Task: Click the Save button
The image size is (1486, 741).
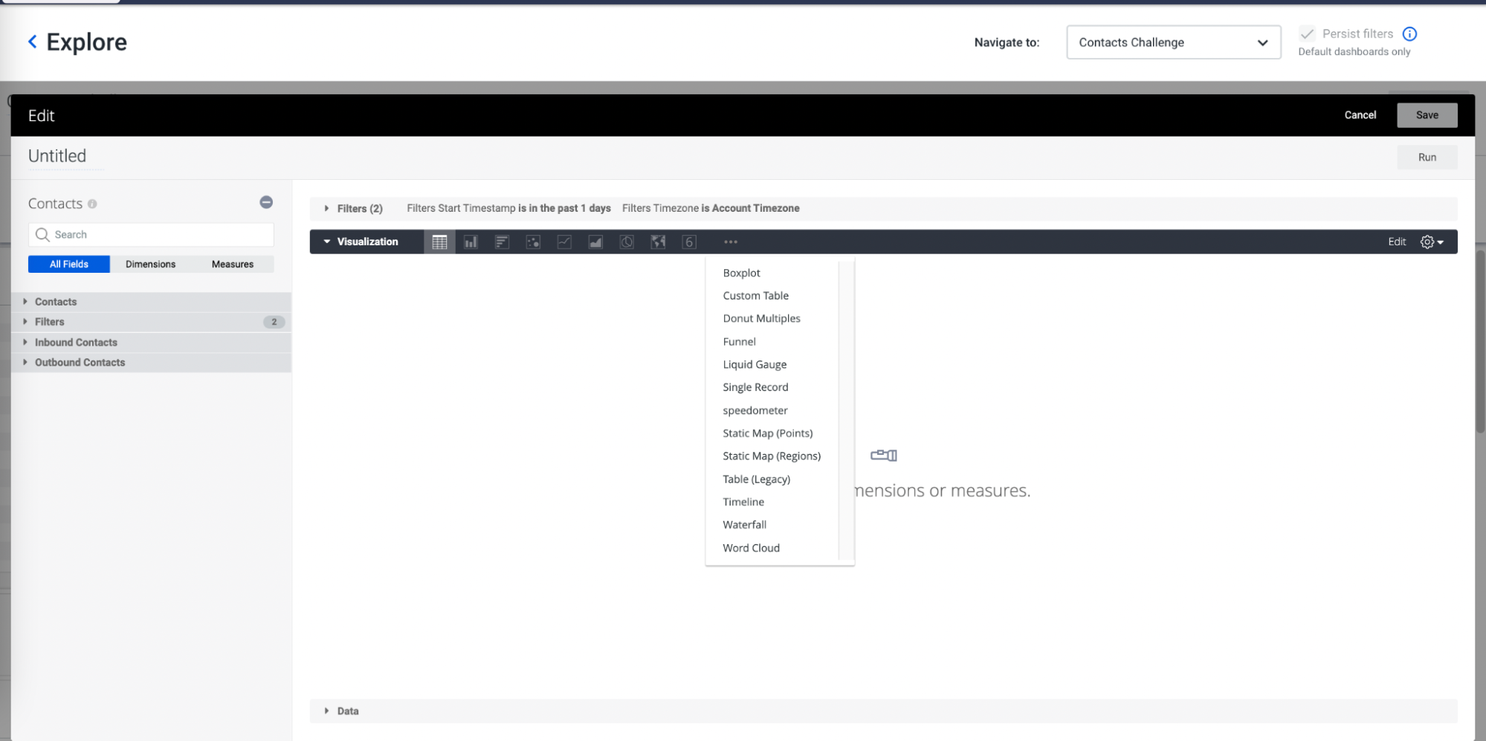Action: point(1427,115)
